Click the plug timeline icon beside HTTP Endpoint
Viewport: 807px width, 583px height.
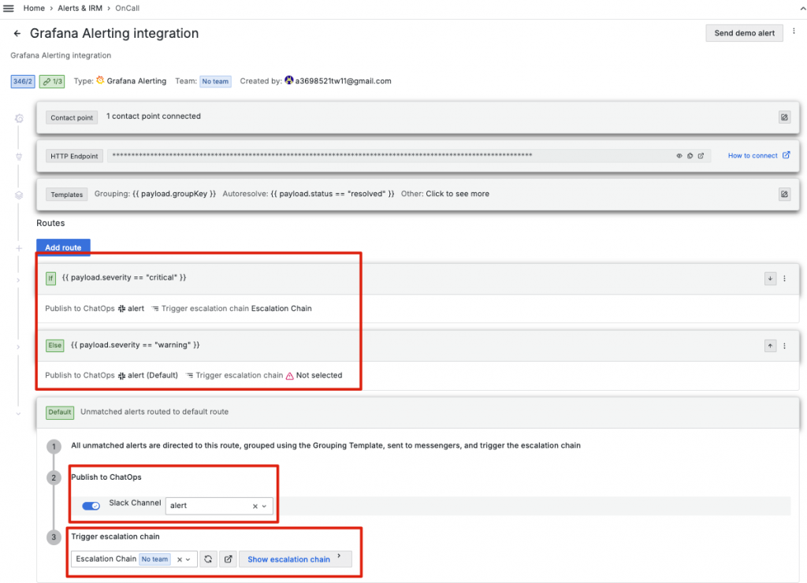pos(19,157)
